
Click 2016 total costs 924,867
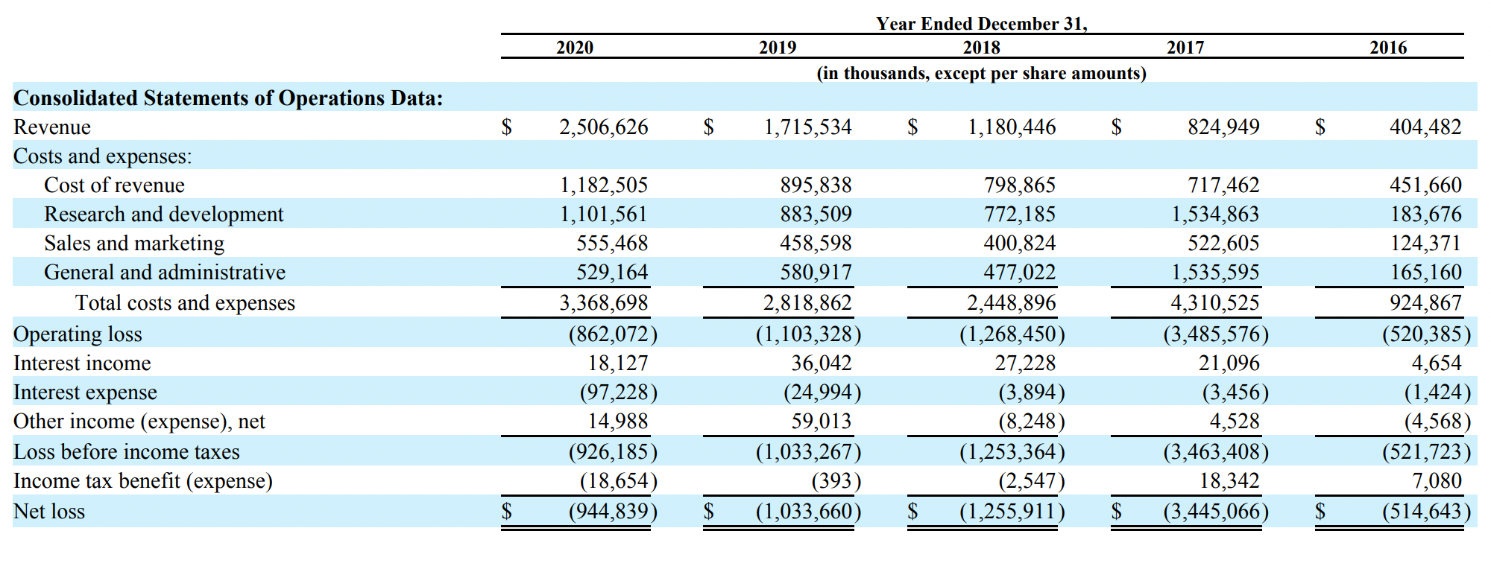point(1425,303)
